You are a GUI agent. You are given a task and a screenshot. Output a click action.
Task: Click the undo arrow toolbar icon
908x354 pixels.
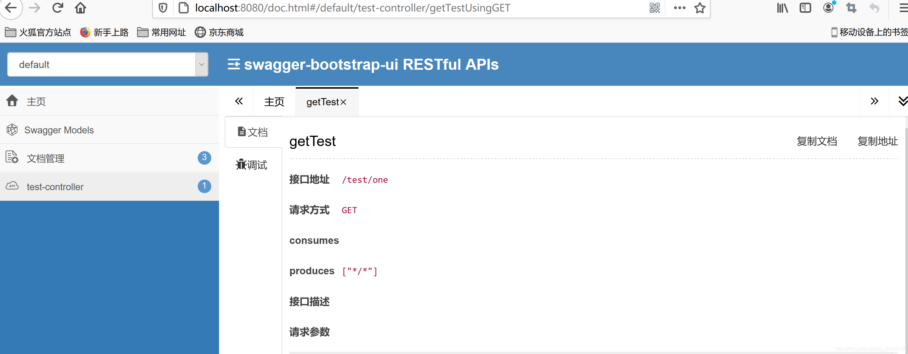click(x=874, y=8)
